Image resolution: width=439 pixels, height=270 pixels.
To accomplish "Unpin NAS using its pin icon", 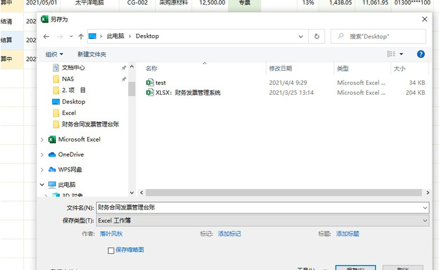I will pyautogui.click(x=124, y=79).
